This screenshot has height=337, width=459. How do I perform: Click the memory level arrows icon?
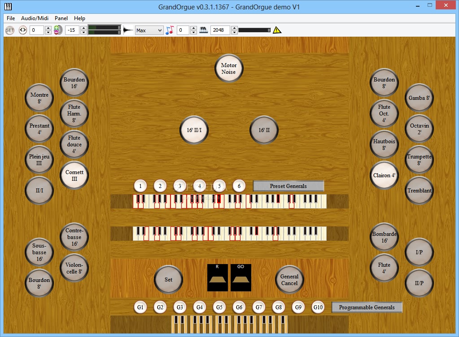23,30
